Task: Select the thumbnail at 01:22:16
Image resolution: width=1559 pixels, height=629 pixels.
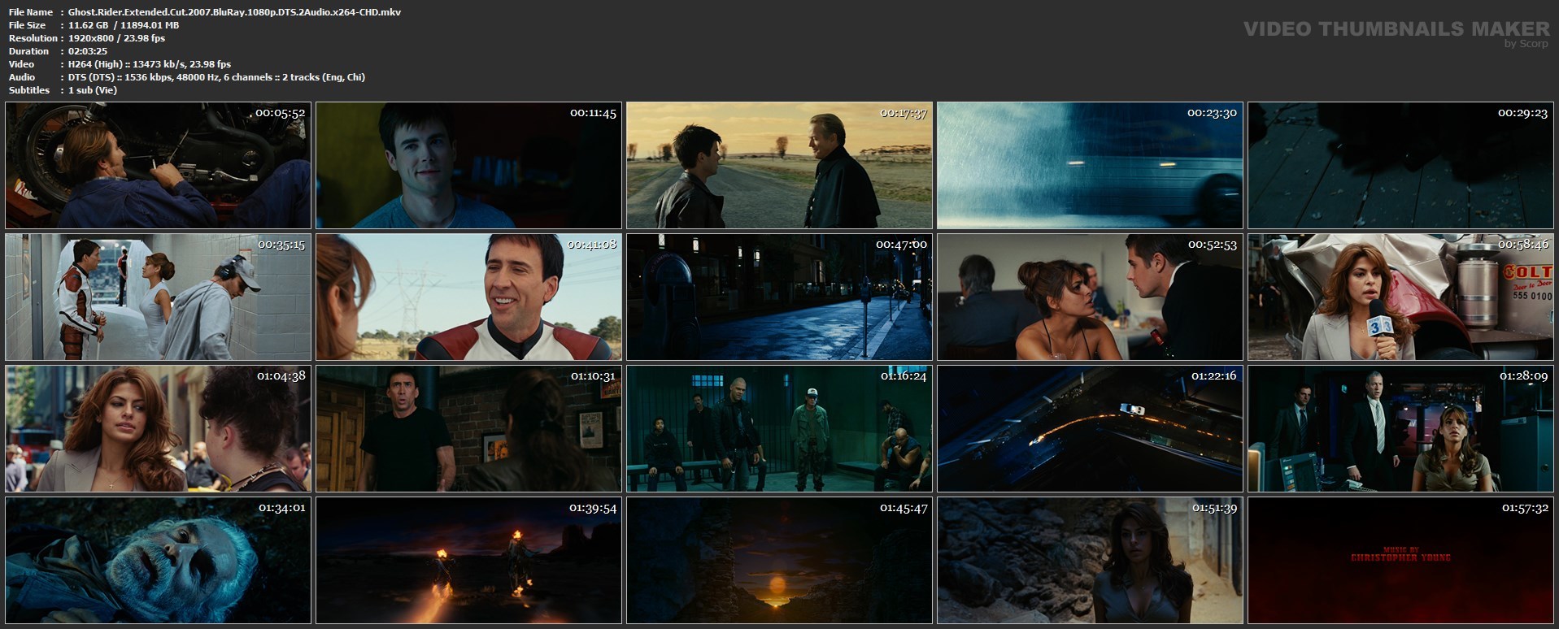Action: click(1090, 428)
